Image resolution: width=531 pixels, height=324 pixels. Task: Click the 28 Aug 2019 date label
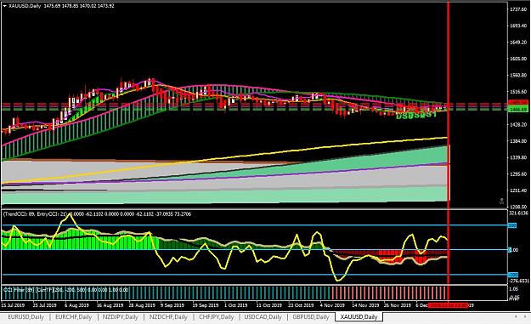pyautogui.click(x=142, y=305)
